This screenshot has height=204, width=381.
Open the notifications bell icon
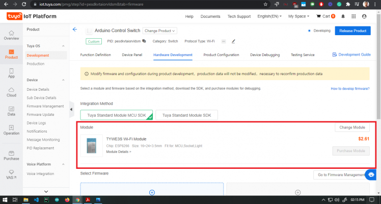[343, 16]
